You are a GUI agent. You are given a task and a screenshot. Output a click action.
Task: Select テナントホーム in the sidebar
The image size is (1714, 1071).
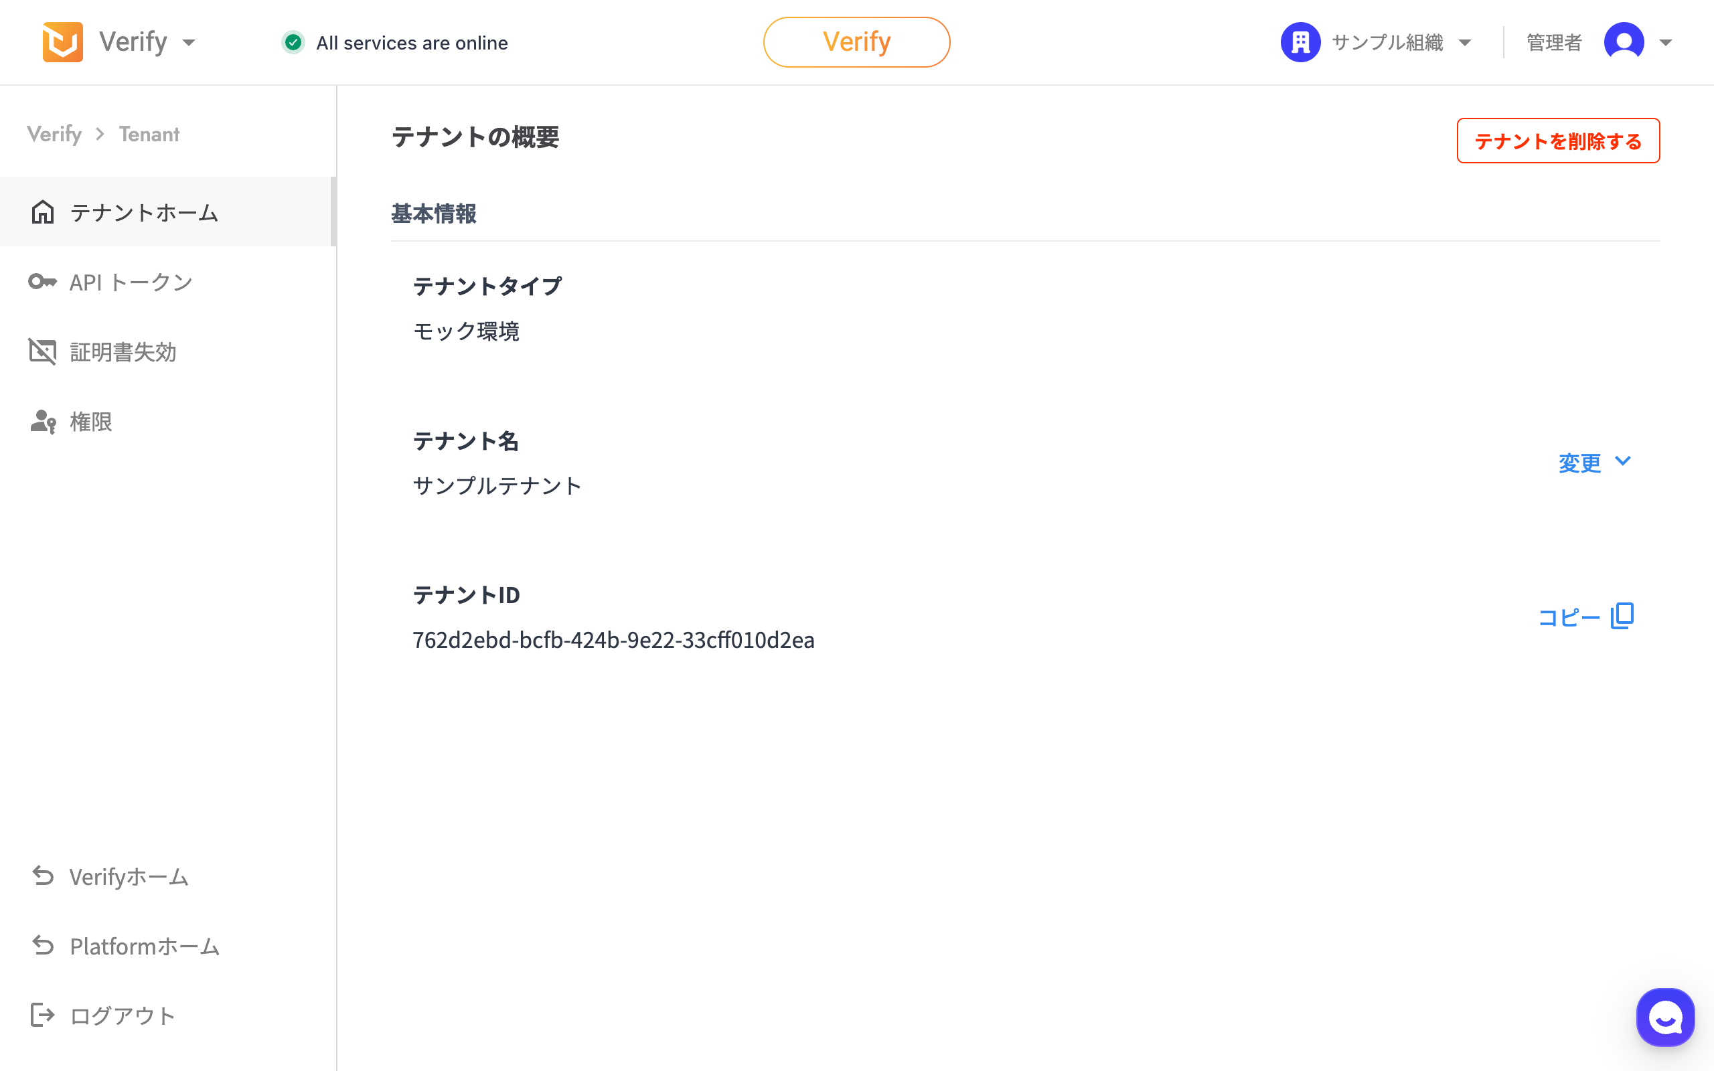coord(145,212)
